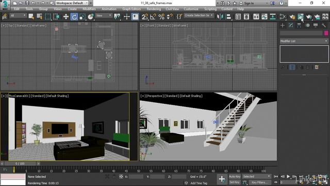The height and width of the screenshot is (186, 330).
Task: Choose Rectangular Selection Region tool
Action: 48,17
